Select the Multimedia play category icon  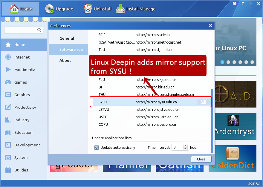pyautogui.click(x=8, y=70)
